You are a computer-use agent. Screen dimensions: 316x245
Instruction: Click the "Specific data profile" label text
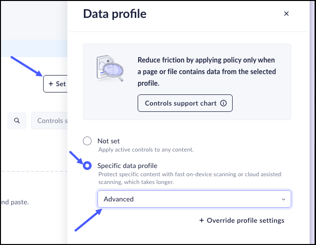(127, 166)
